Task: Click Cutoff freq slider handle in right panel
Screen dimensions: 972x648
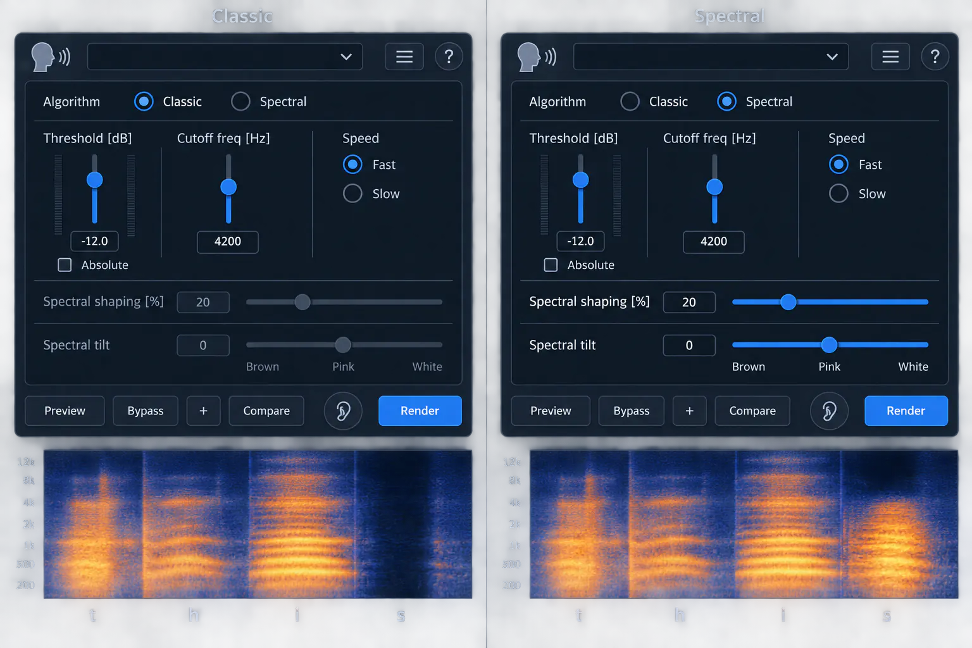Action: click(714, 187)
